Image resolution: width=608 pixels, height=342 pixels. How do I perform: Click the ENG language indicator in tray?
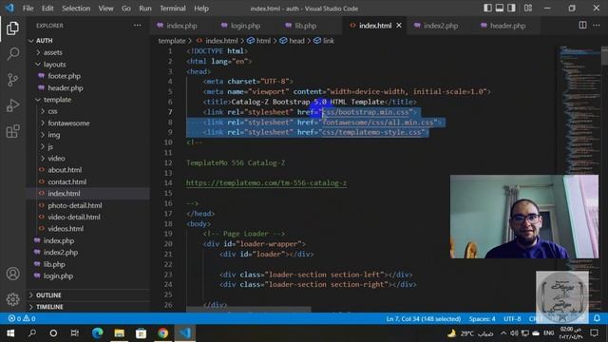[x=549, y=333]
